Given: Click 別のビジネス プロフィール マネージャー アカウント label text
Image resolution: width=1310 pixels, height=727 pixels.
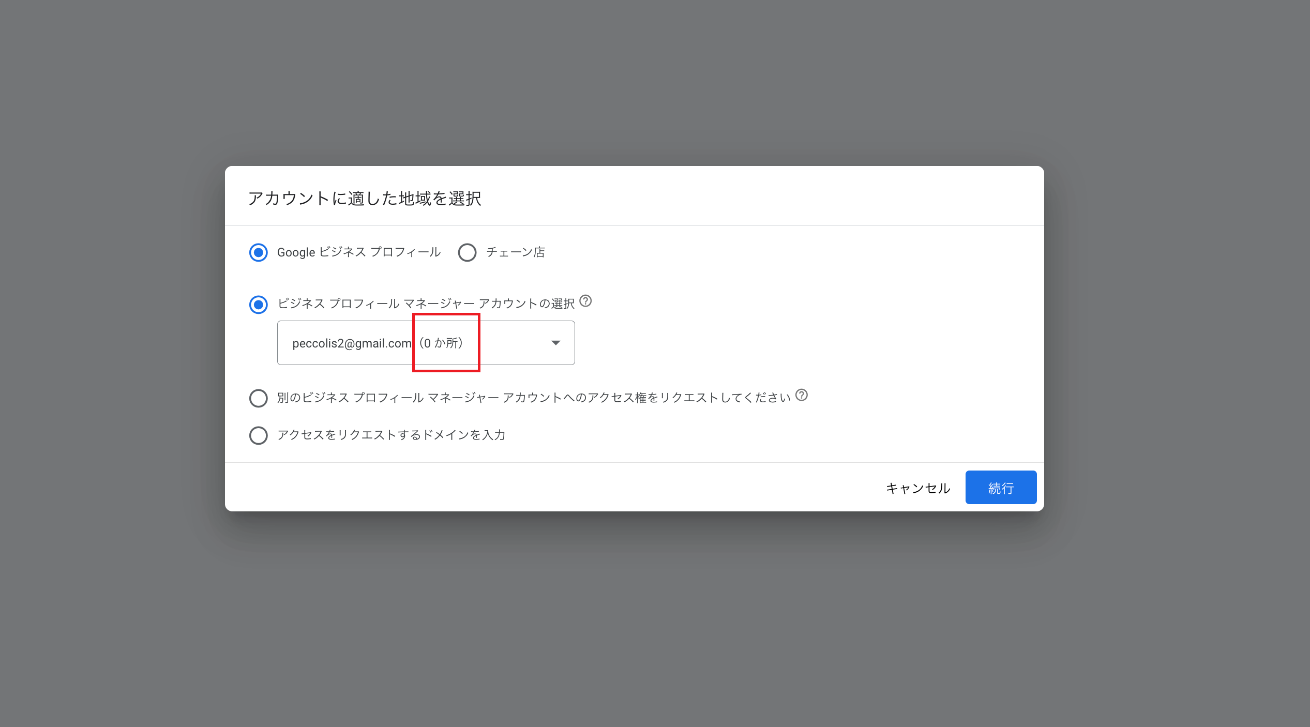Looking at the screenshot, I should coord(533,398).
